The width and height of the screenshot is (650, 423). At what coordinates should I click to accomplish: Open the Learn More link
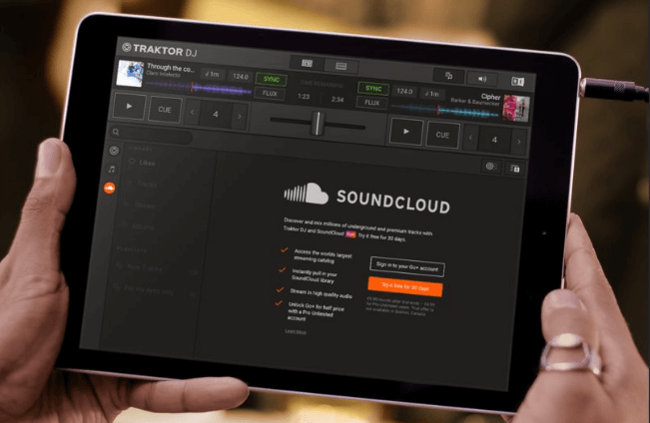(296, 331)
